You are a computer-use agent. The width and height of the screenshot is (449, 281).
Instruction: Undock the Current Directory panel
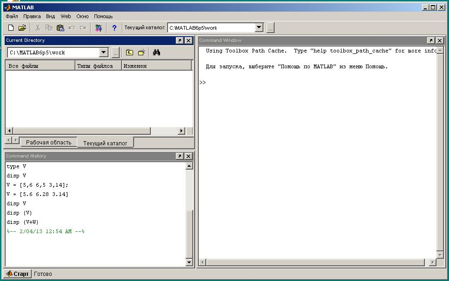pos(180,40)
